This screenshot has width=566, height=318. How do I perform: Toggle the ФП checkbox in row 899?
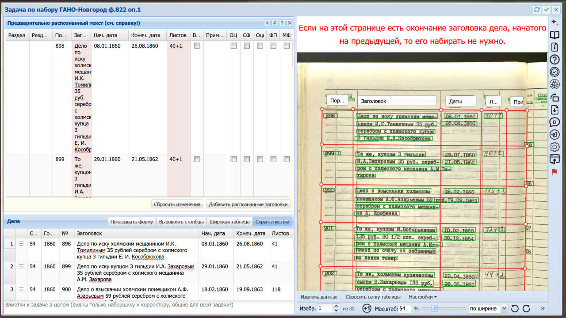[x=273, y=159]
